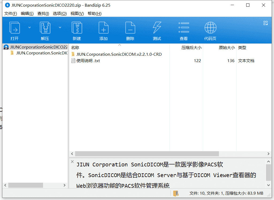The width and height of the screenshot is (274, 200).
Task: Click the Open (打开) archive toolbar icon
Action: pyautogui.click(x=14, y=27)
